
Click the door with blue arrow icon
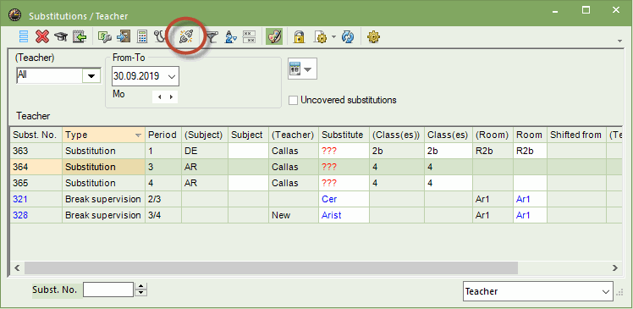[124, 36]
